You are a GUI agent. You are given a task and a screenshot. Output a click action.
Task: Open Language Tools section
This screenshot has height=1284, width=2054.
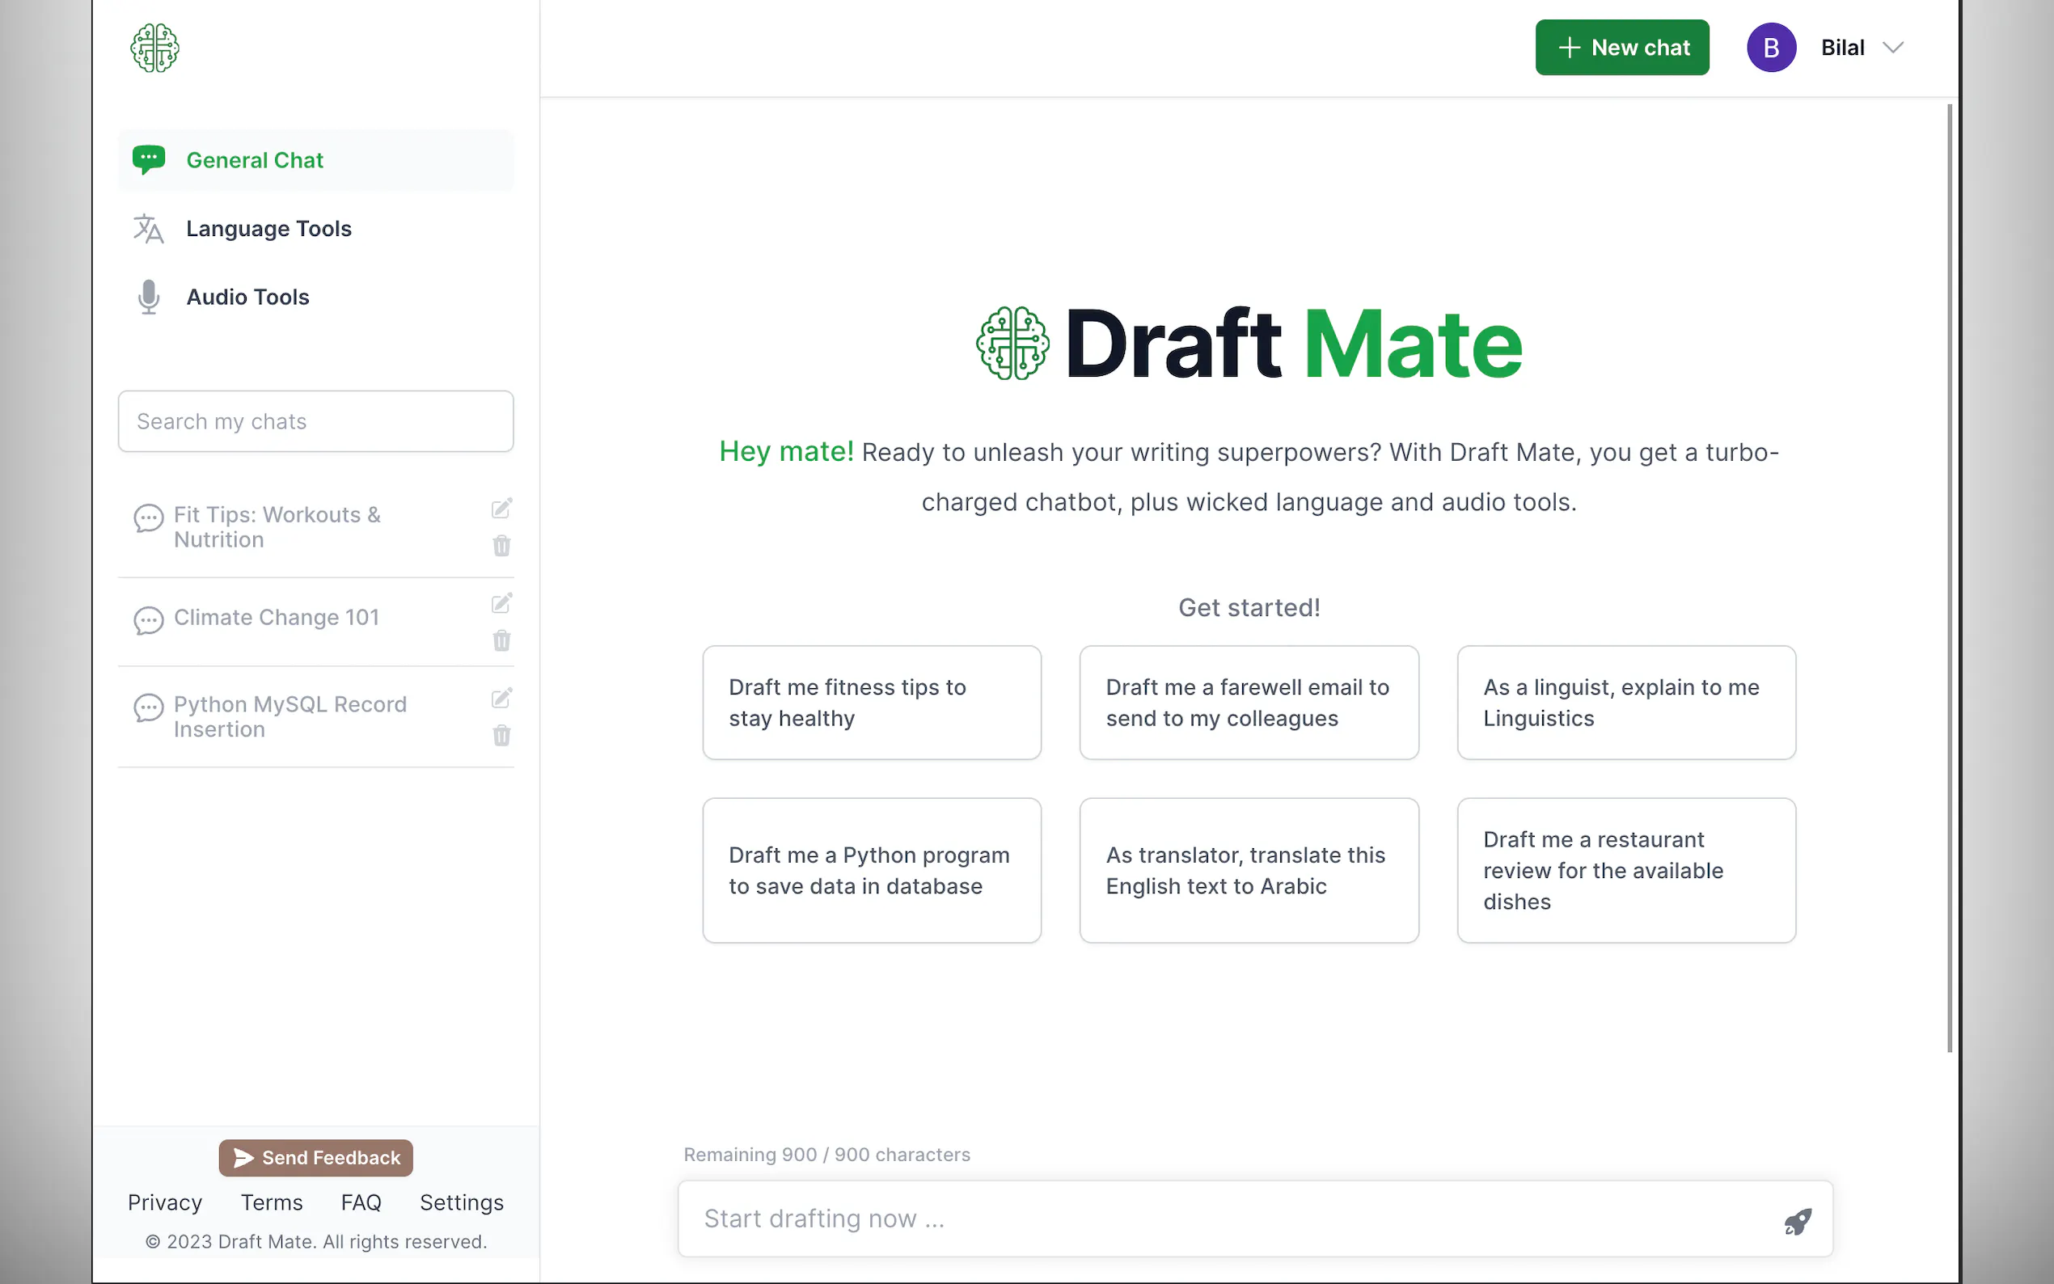(x=268, y=229)
